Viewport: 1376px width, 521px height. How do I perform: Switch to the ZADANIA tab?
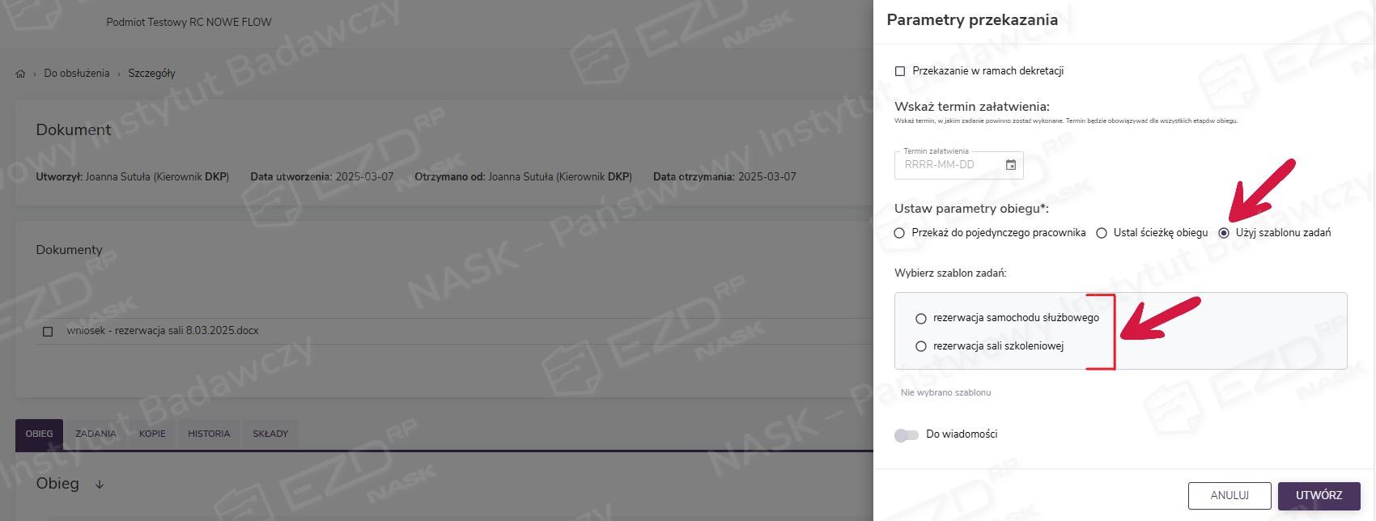pyautogui.click(x=96, y=434)
